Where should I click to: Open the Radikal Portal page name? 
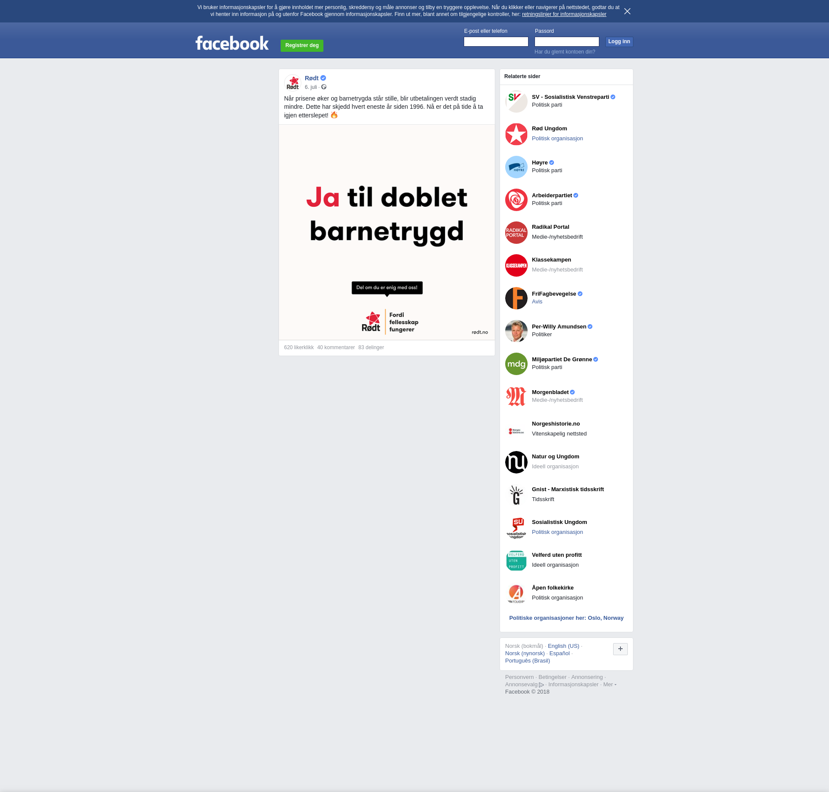point(551,227)
